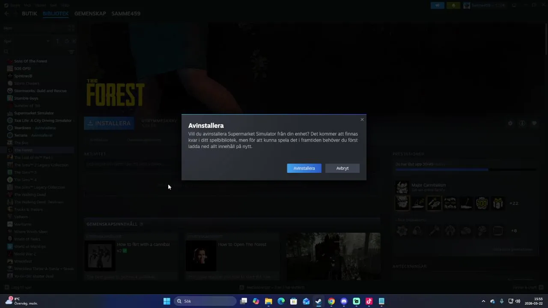Open Google Chrome from the taskbar

click(331, 301)
